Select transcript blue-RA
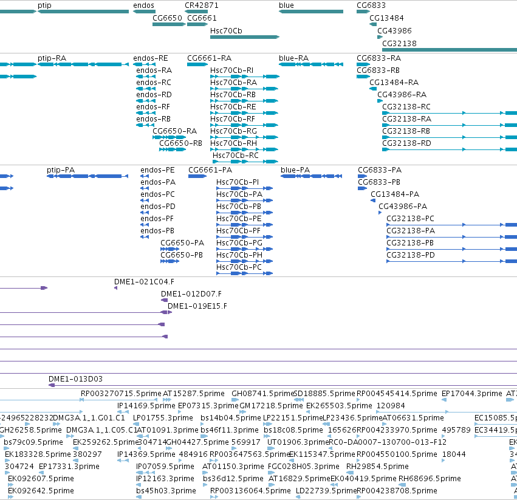Viewport: 517px width, 500px height. [294, 58]
